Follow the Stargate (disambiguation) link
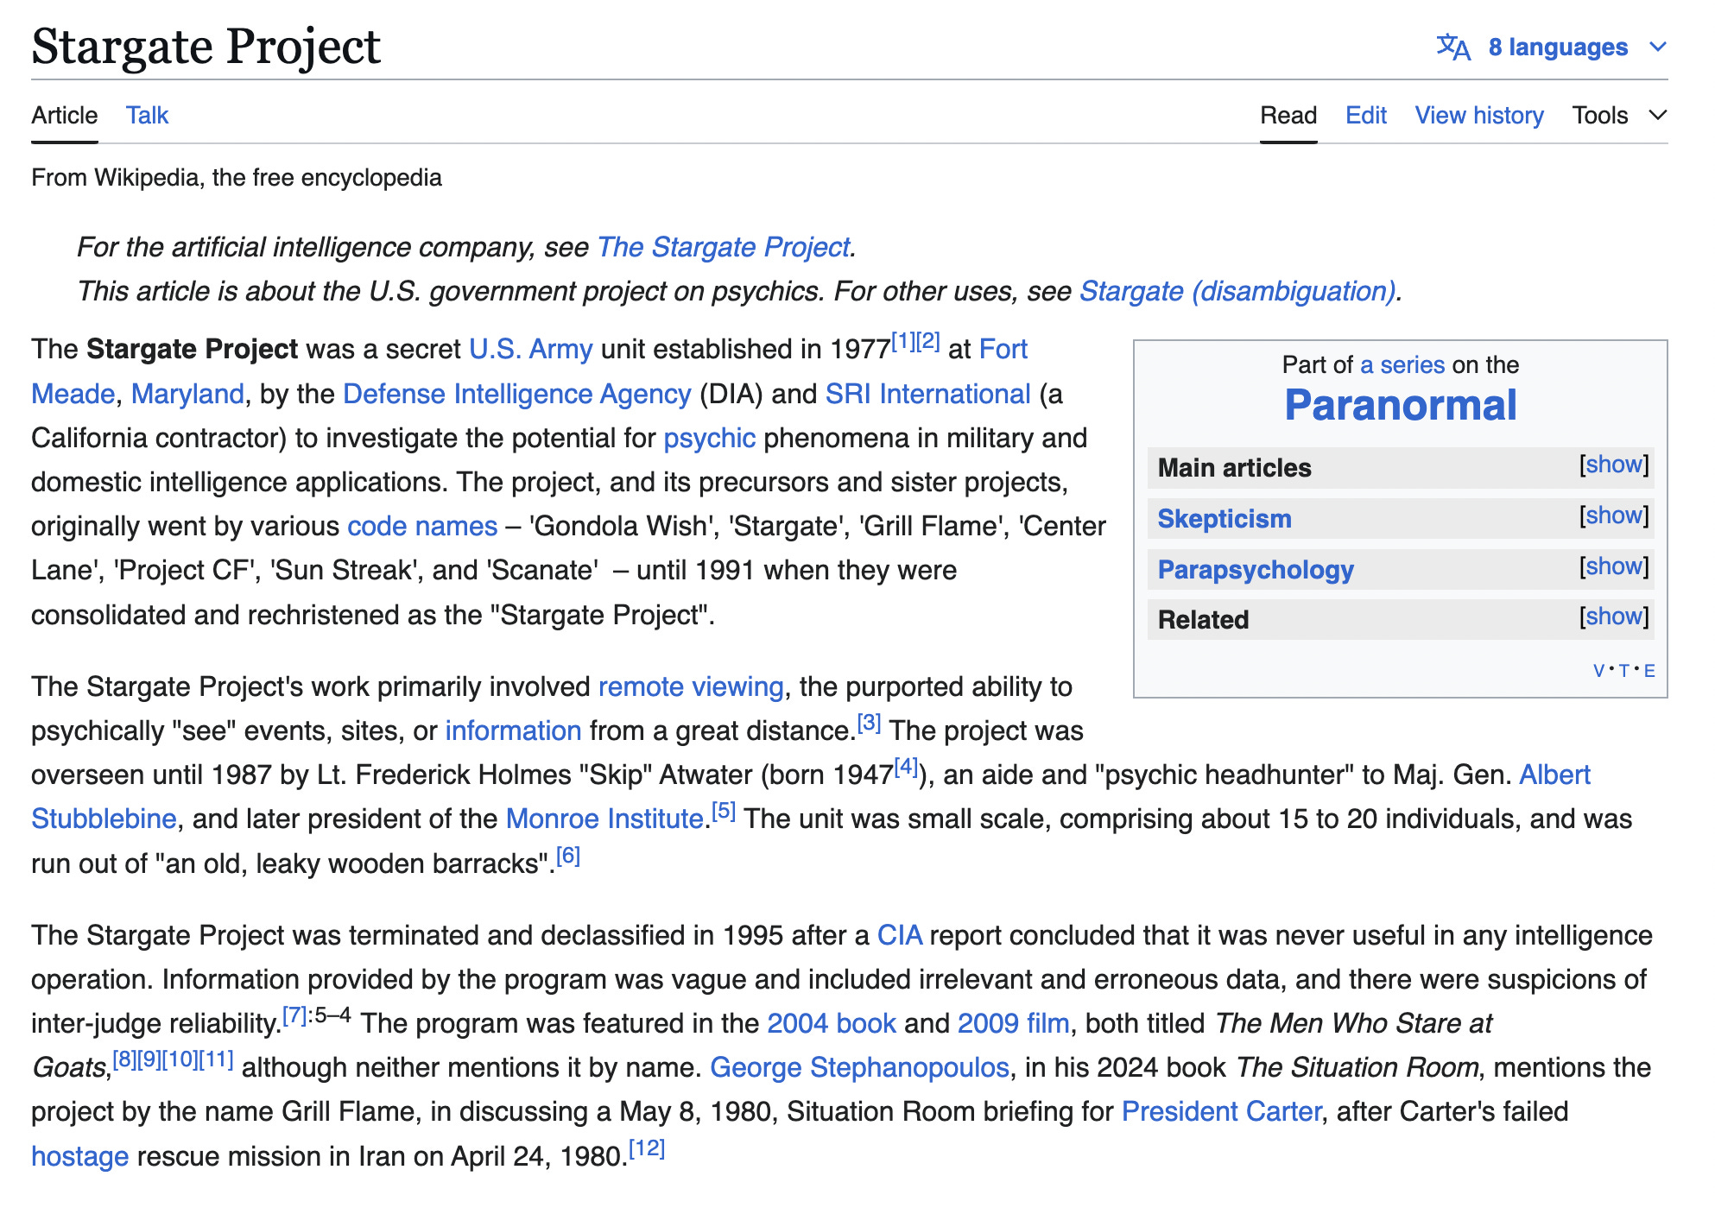This screenshot has width=1715, height=1214. (x=1237, y=292)
